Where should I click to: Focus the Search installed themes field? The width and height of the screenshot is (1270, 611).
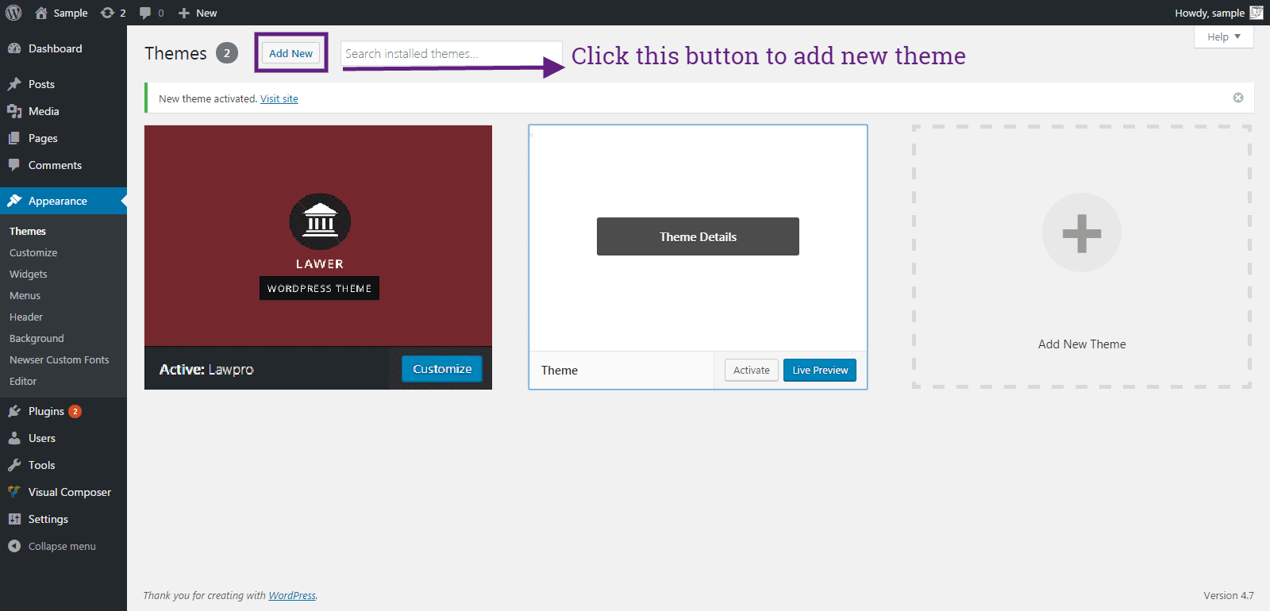coord(450,53)
